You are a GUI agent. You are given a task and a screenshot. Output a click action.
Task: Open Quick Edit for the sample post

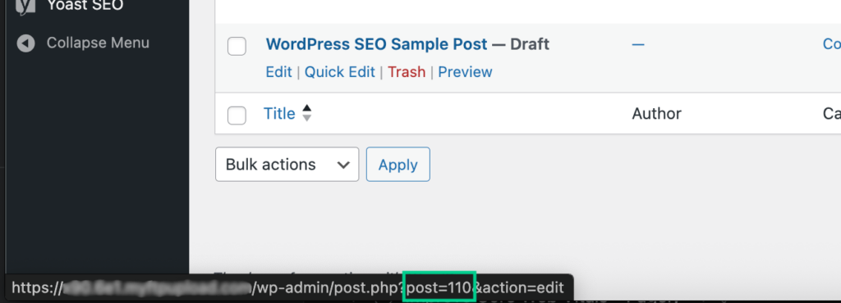click(339, 71)
